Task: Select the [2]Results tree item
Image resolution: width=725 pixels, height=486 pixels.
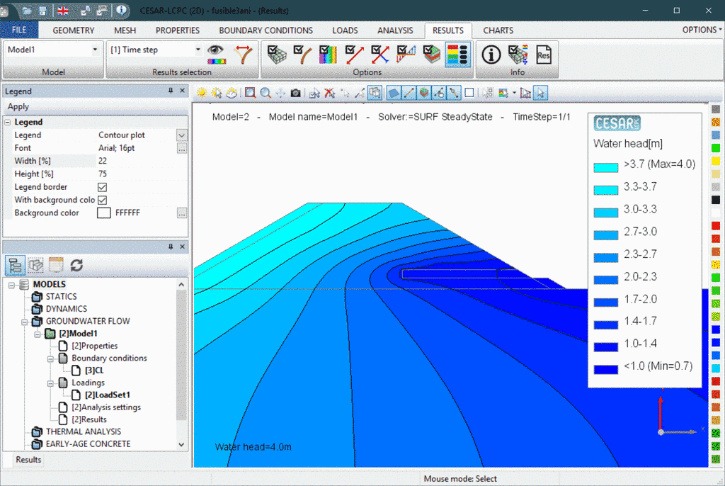Action: point(89,420)
